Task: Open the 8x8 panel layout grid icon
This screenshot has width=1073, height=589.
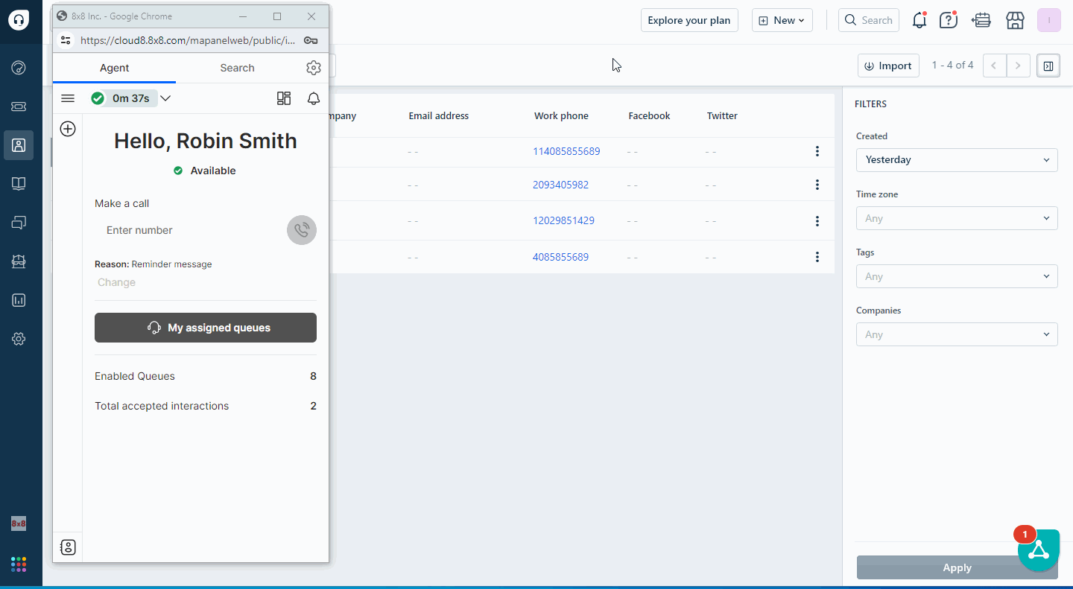Action: (x=284, y=98)
